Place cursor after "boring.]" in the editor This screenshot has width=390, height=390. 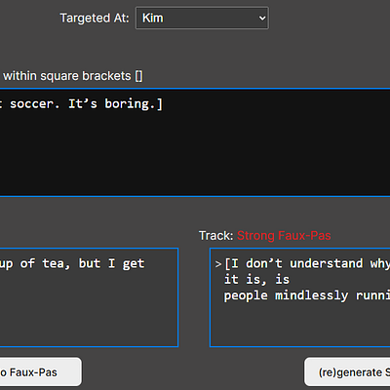(164, 104)
